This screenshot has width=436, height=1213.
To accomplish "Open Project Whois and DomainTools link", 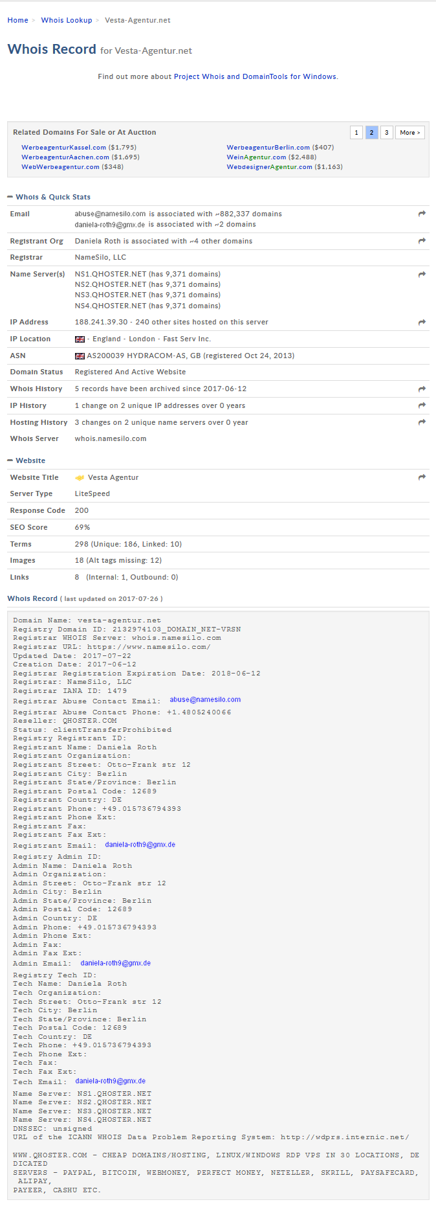I will 255,76.
